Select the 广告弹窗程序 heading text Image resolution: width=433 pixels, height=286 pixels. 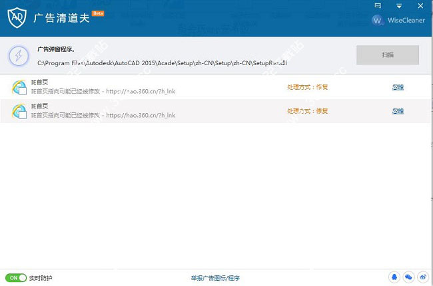[56, 49]
